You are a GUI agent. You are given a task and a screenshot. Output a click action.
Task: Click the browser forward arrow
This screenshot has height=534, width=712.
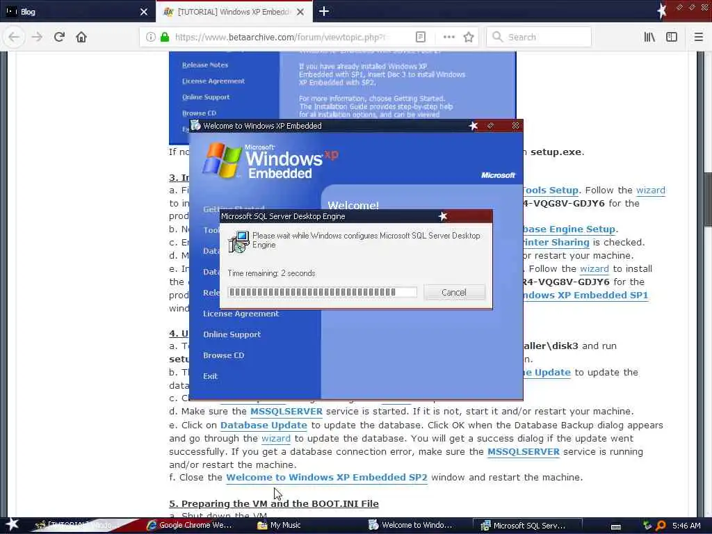(x=38, y=38)
